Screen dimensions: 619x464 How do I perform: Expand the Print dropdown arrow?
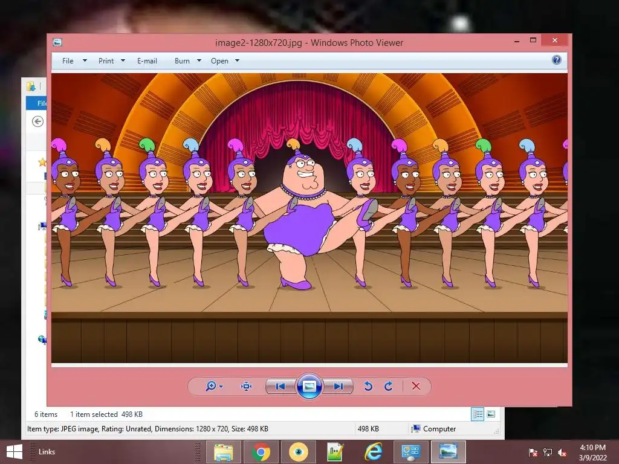click(x=123, y=61)
